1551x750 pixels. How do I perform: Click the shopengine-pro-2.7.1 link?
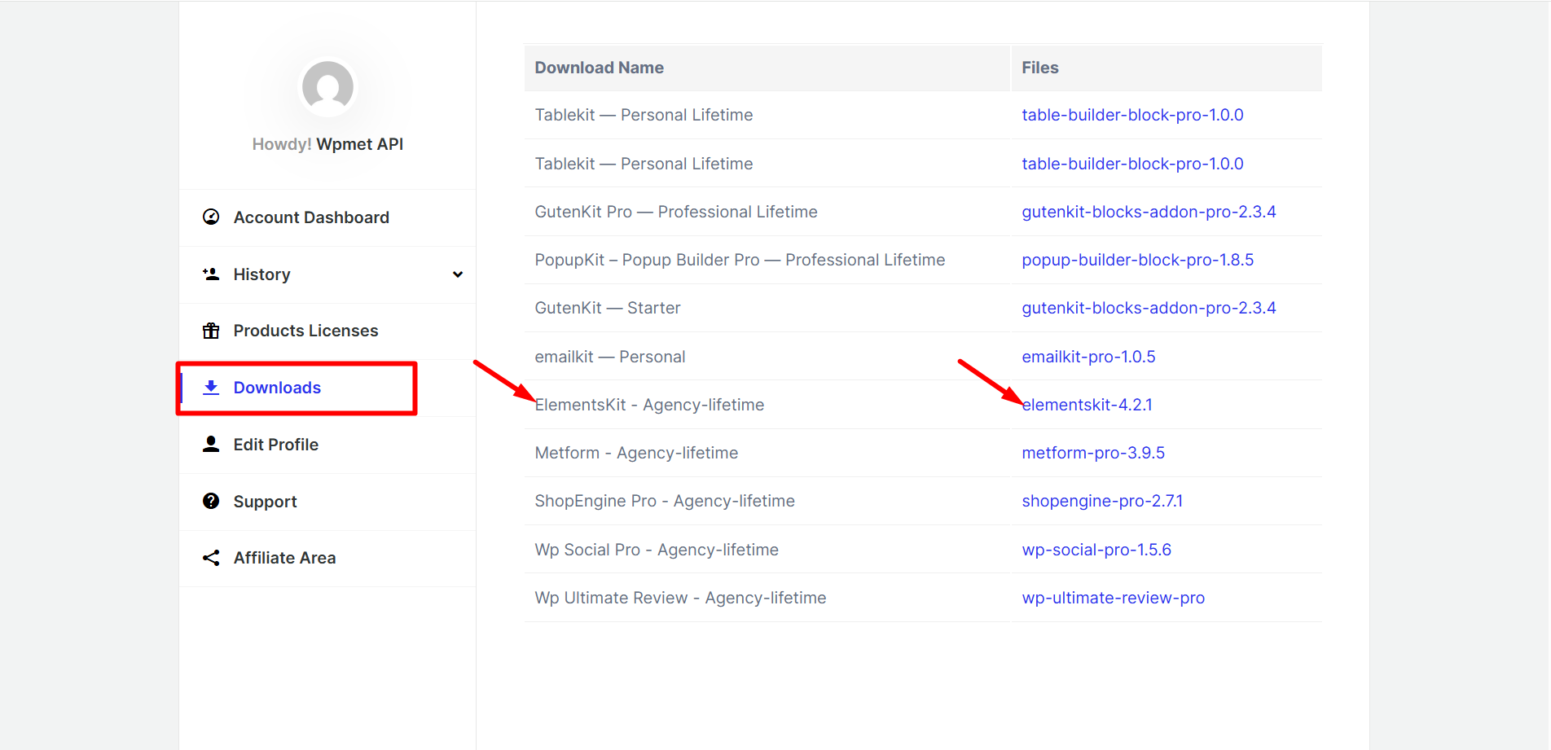coord(1102,500)
